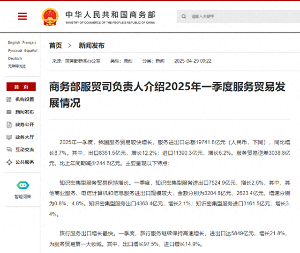Switch language to Русский
This screenshot has height=253, width=300.
point(15,51)
